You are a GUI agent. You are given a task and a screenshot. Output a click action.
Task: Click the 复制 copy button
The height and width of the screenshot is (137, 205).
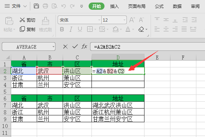(27, 29)
